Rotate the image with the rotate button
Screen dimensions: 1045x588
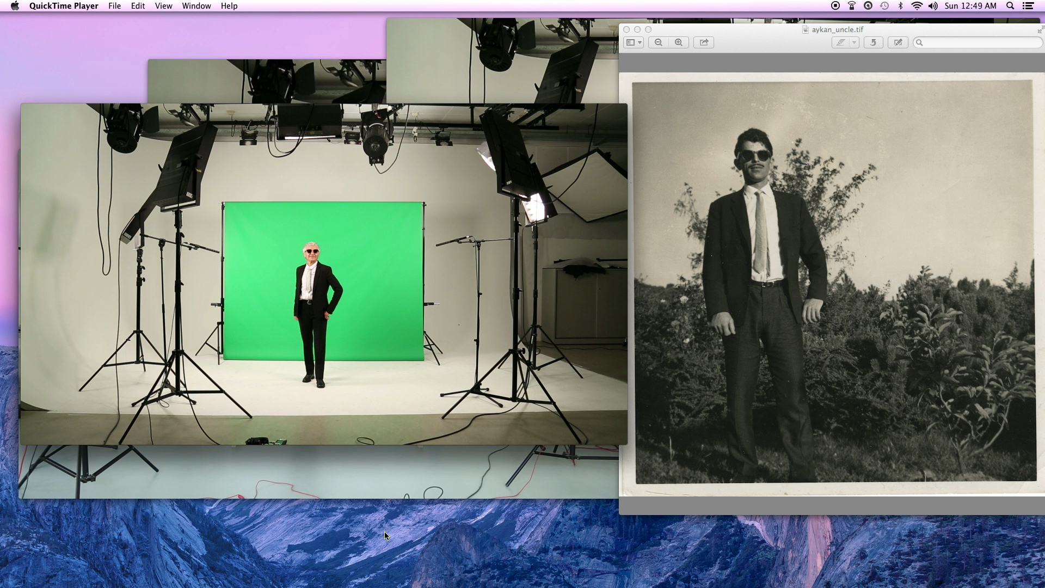coord(873,42)
